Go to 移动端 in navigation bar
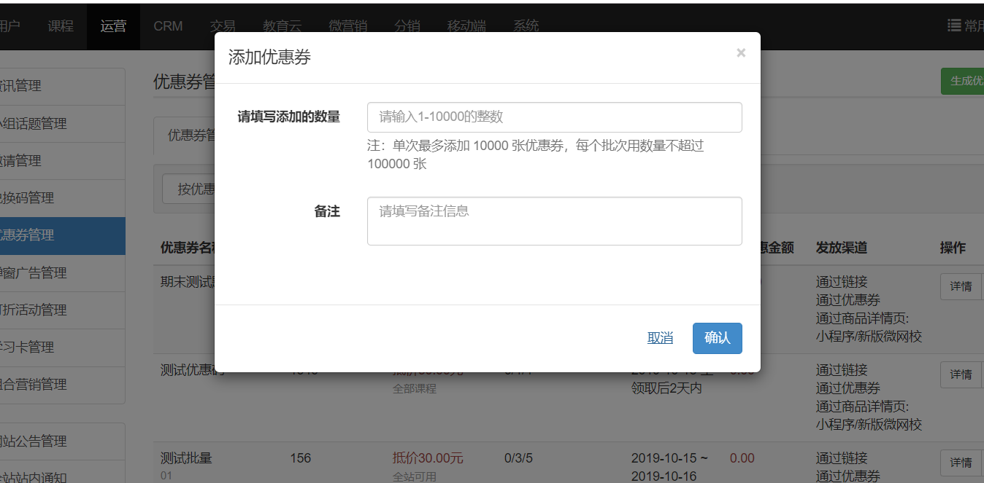Screen dimensions: 984x483 click(x=466, y=26)
